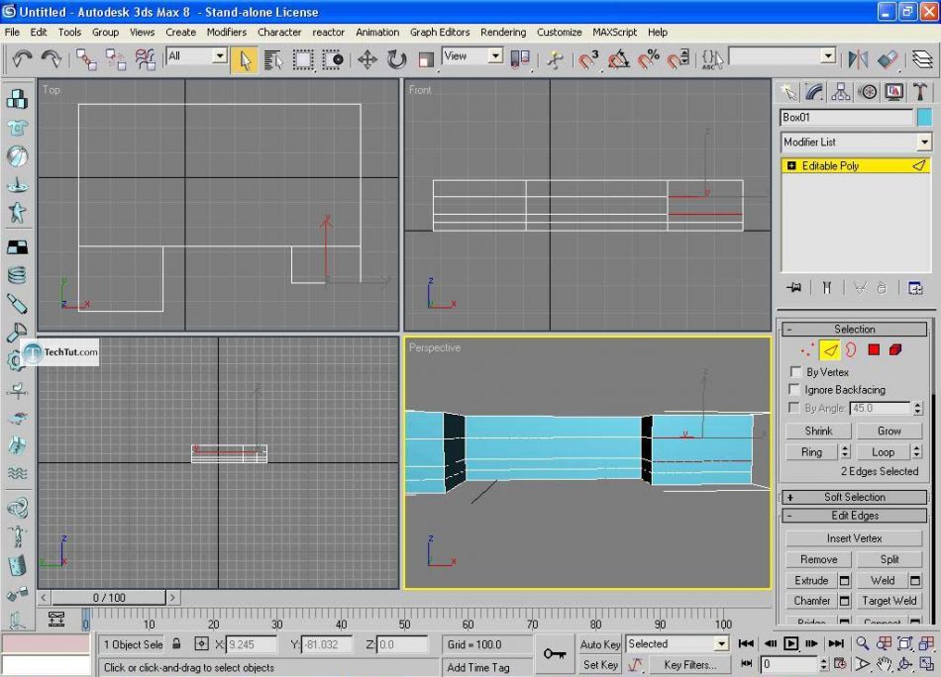Toggle 3D Snaps magnet icon
Image resolution: width=941 pixels, height=677 pixels.
click(588, 60)
